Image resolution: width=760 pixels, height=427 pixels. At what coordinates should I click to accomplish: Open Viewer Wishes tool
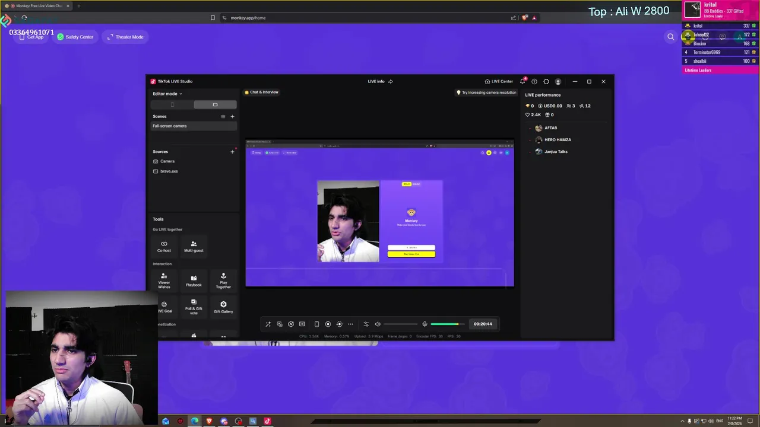[x=164, y=281]
